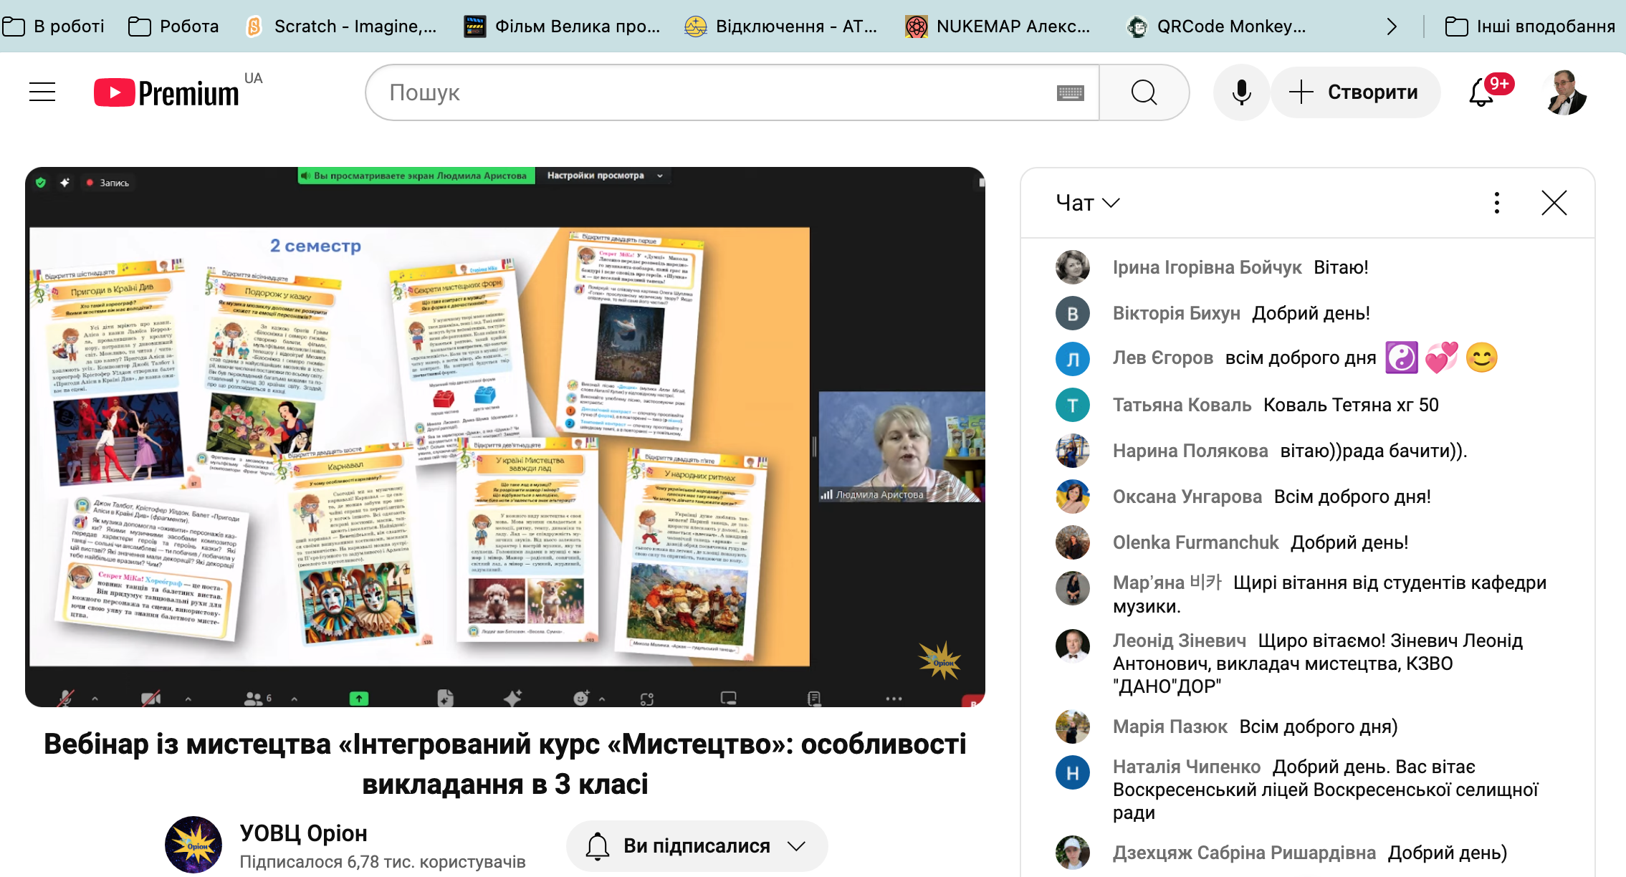Open the Робота bookmarks folder
1626x877 pixels.
coord(173,27)
